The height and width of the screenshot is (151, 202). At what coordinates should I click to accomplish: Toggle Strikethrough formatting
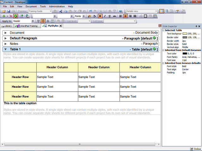click(x=114, y=16)
